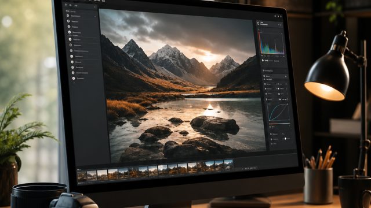Select the first thumbnail in the bottom filmstrip

pyautogui.click(x=82, y=176)
